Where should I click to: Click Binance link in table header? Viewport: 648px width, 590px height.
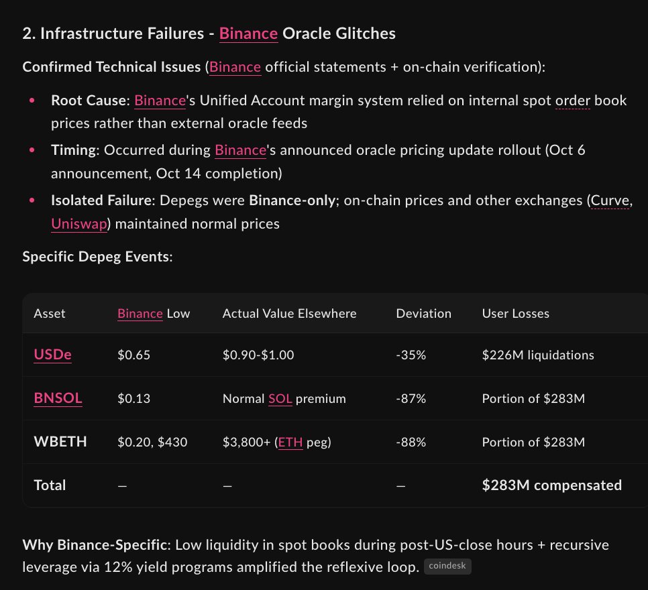click(x=140, y=314)
